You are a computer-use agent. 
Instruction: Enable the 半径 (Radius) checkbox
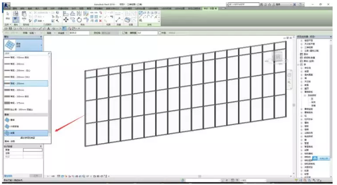click(x=160, y=33)
